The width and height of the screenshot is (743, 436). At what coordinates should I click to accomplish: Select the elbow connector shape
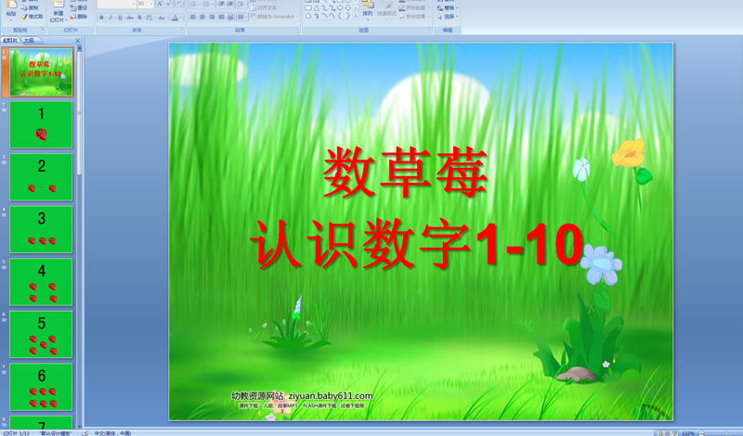pyautogui.click(x=324, y=8)
